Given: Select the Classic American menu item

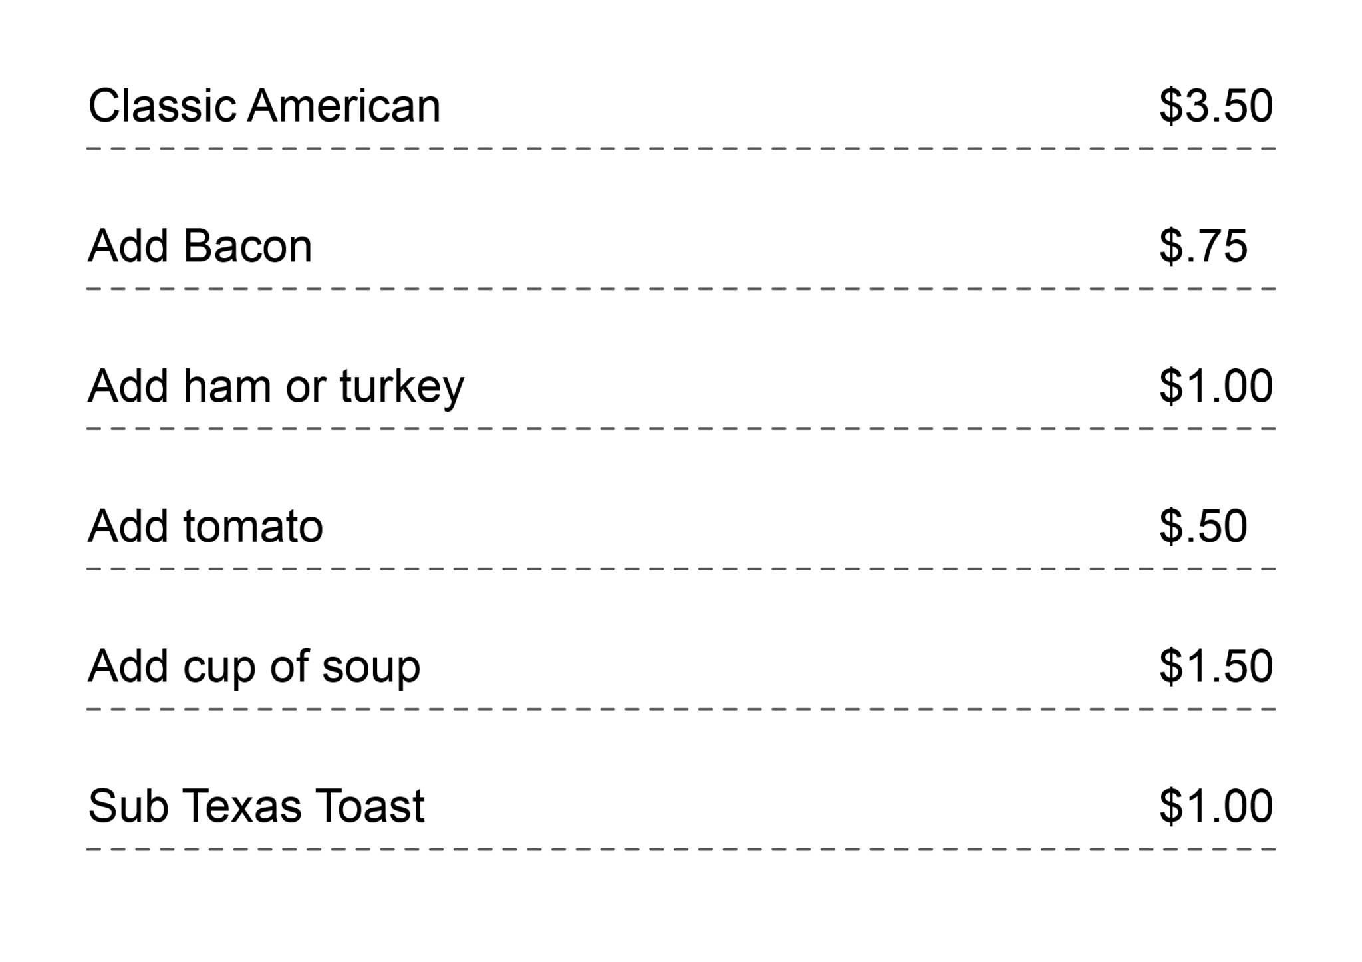Looking at the screenshot, I should [x=264, y=106].
